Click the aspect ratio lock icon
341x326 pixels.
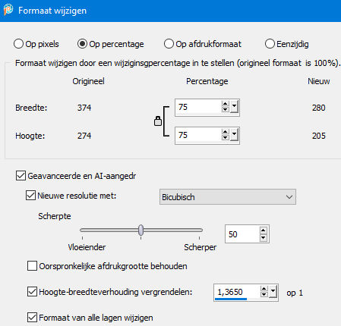[x=158, y=121]
